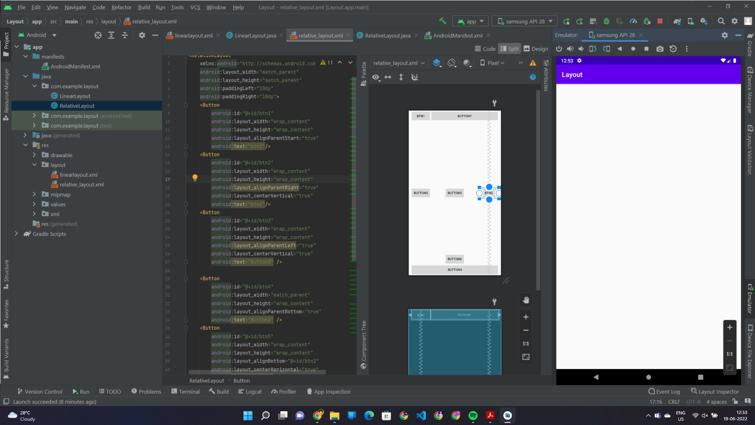
Task: Lower emulator volume with volume down icon
Action: (581, 49)
